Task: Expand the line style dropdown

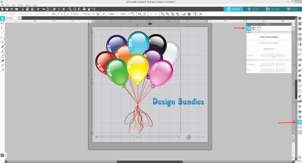Action: click(x=31, y=14)
